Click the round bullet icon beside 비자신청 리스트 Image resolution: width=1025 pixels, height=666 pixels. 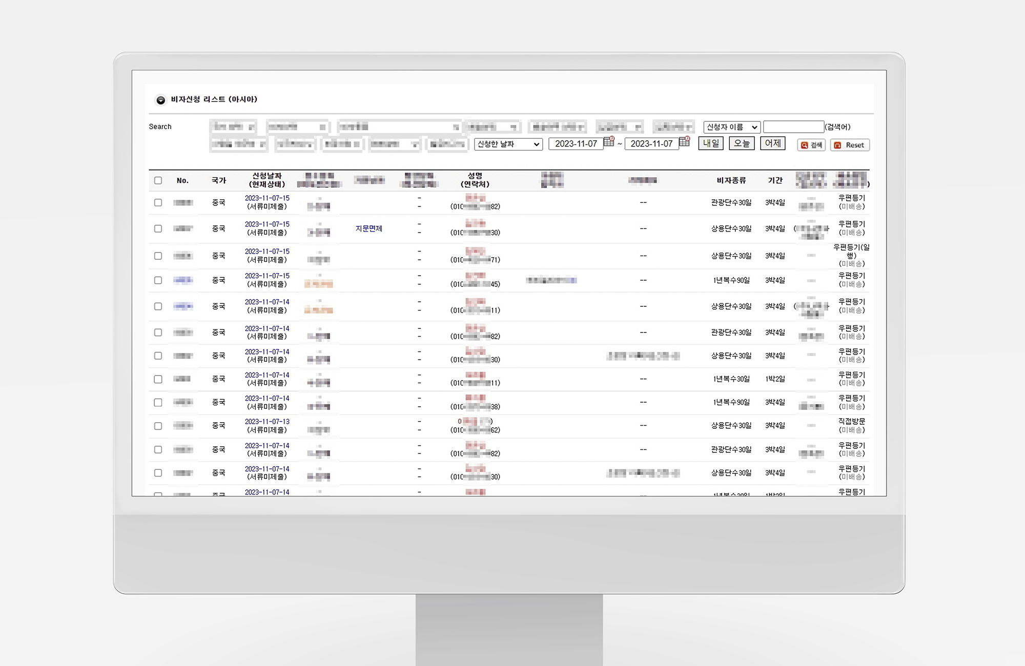pyautogui.click(x=160, y=100)
